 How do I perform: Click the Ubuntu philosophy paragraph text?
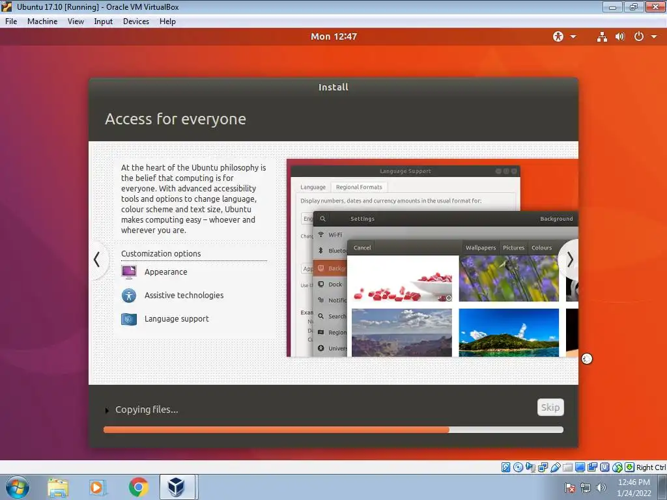[193, 199]
